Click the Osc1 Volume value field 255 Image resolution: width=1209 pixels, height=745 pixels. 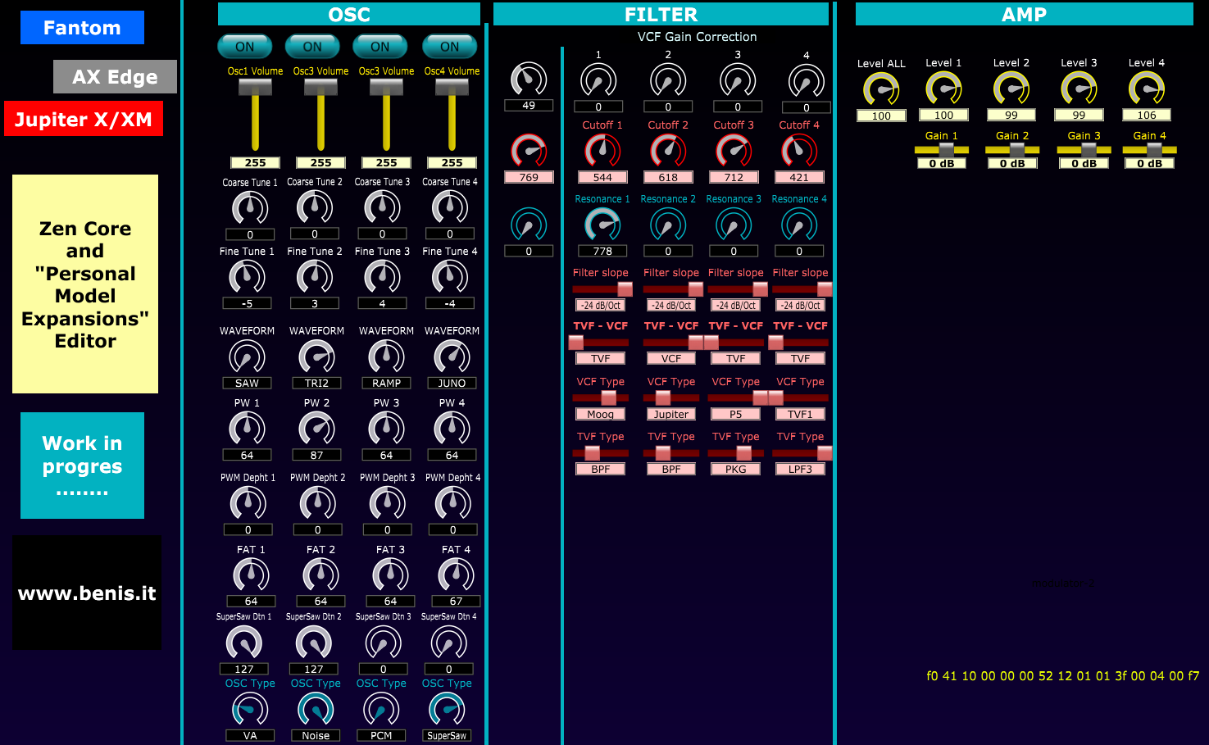pyautogui.click(x=255, y=162)
